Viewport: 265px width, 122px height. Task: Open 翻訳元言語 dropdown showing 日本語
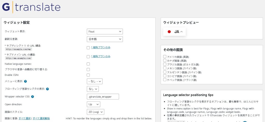(x=105, y=39)
